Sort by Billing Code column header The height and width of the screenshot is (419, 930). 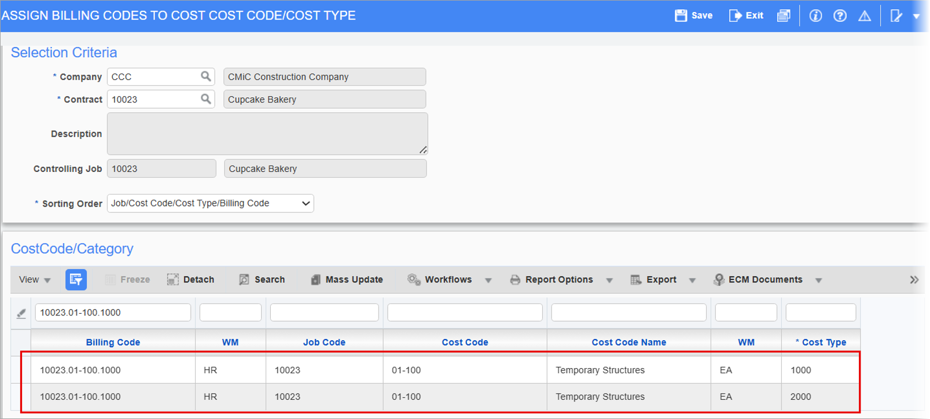(113, 342)
